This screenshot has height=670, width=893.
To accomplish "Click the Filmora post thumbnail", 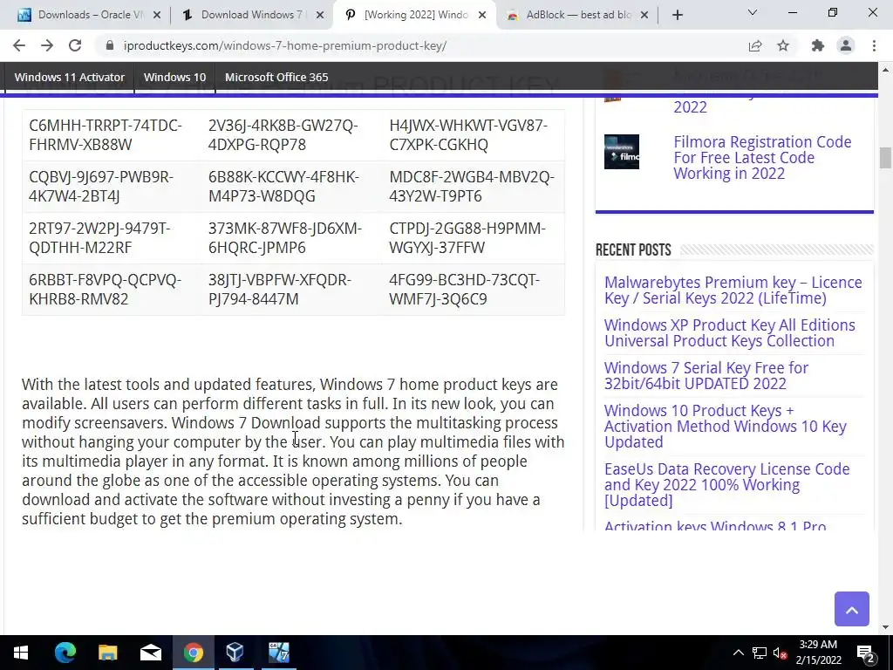I will pyautogui.click(x=621, y=152).
